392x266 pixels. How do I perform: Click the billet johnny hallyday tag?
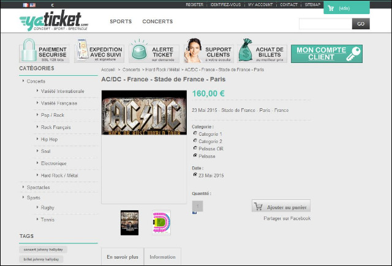(41, 259)
